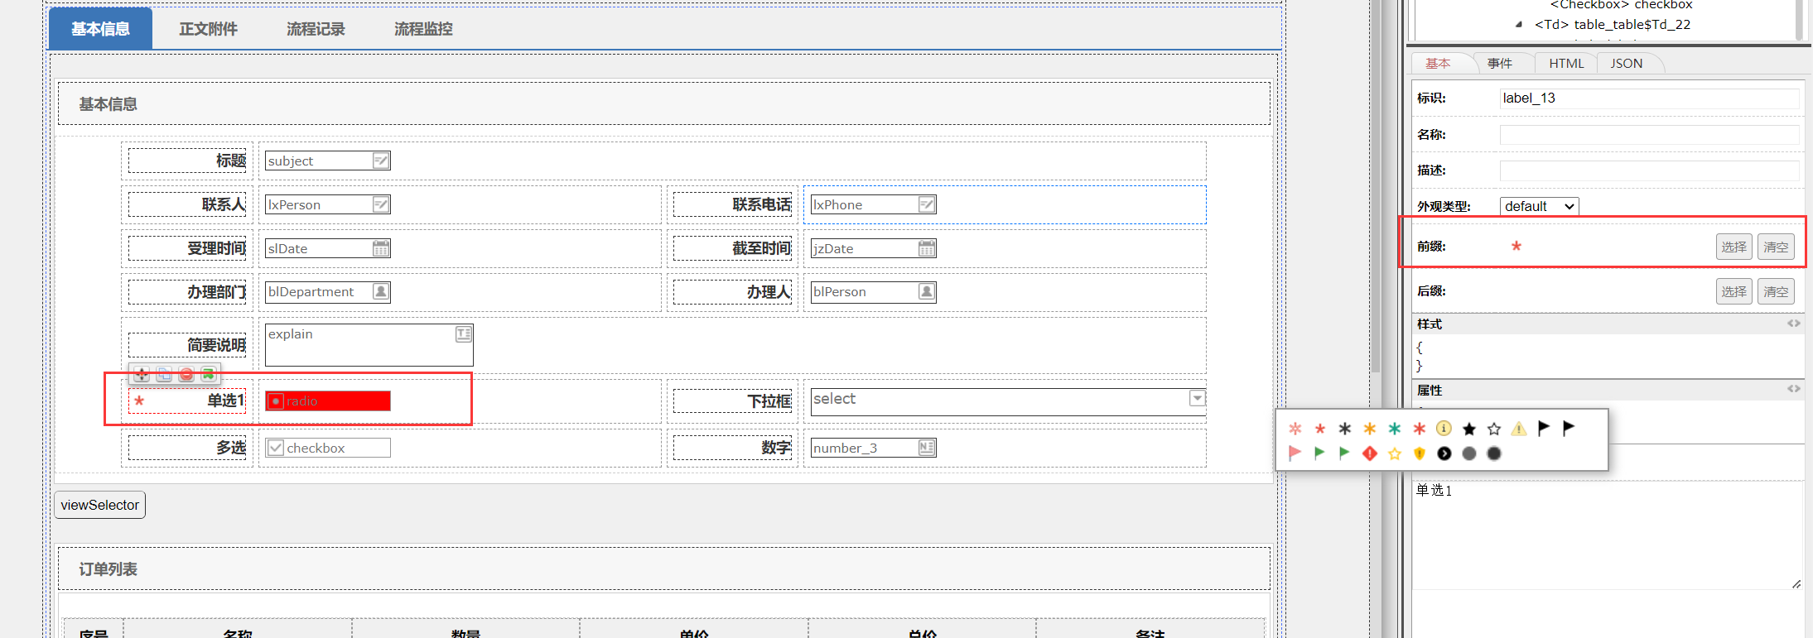This screenshot has width=1813, height=638.
Task: Choose the red diamond exclamation icon
Action: [x=1370, y=453]
